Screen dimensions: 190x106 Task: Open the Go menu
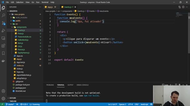pyautogui.click(x=33, y=2)
